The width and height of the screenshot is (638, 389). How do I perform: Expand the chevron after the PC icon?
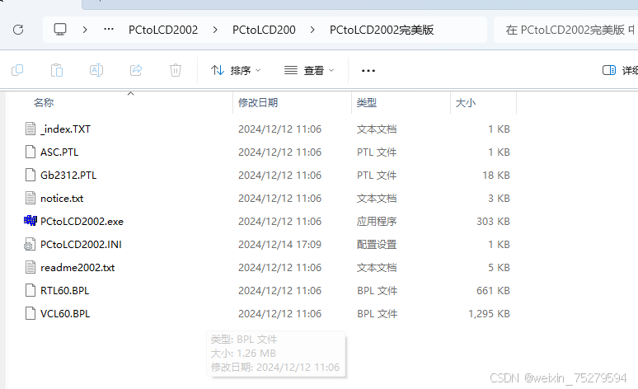[x=85, y=30]
